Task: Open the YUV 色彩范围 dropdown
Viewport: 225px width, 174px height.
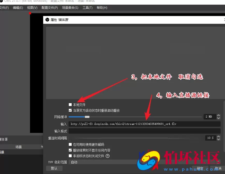Action: [x=144, y=162]
